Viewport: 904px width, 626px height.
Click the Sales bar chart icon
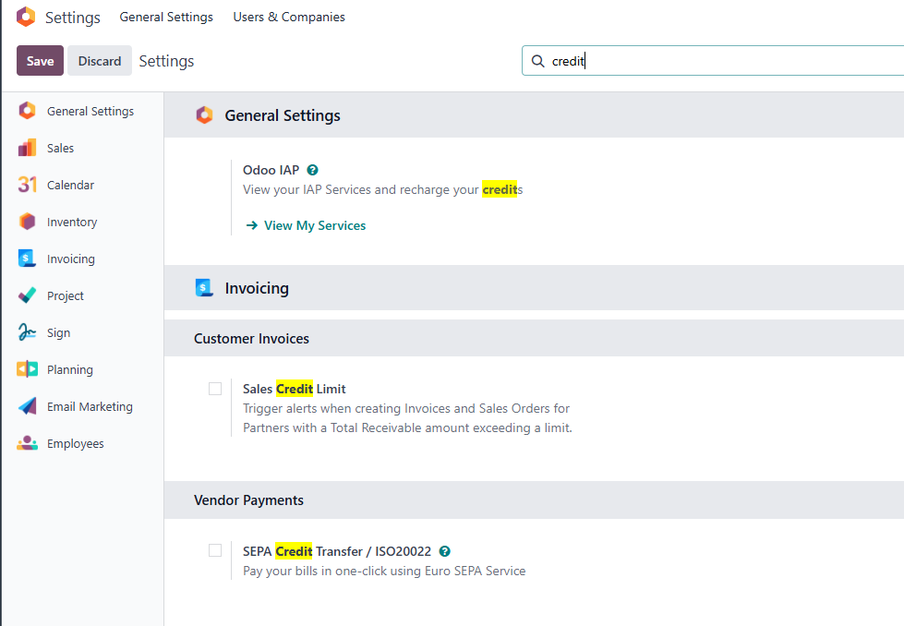pyautogui.click(x=27, y=148)
